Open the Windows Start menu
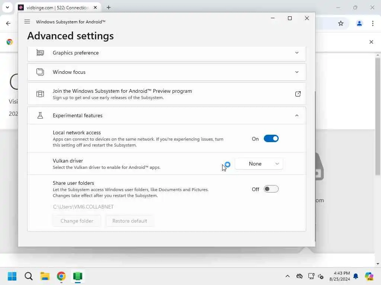Image resolution: width=381 pixels, height=285 pixels. pyautogui.click(x=12, y=276)
